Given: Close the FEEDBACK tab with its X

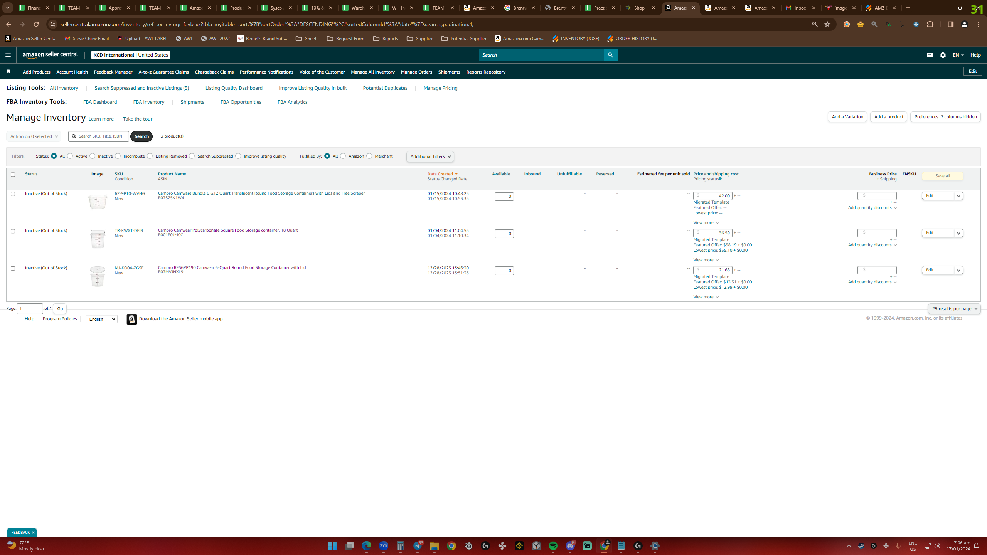Looking at the screenshot, I should [x=33, y=532].
